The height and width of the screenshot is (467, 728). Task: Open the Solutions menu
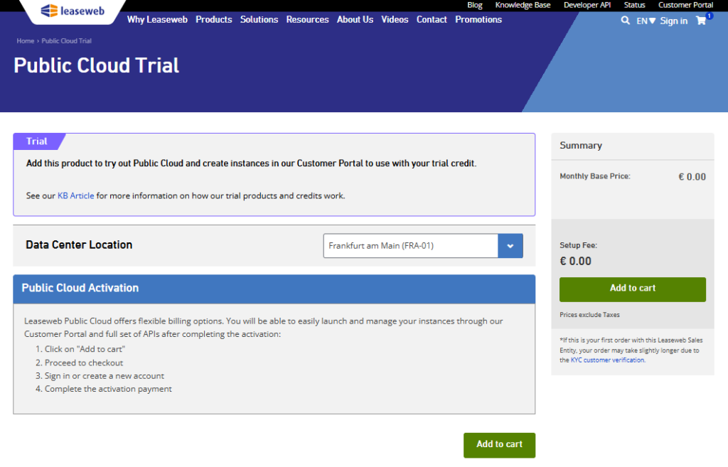pyautogui.click(x=259, y=19)
